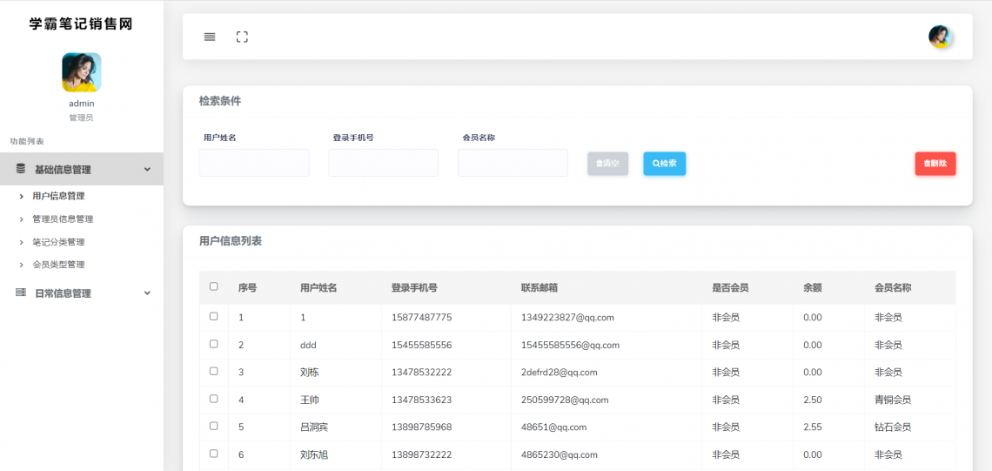This screenshot has width=992, height=471.
Task: Click email 2defrd28@qq.com
Action: click(x=560, y=373)
